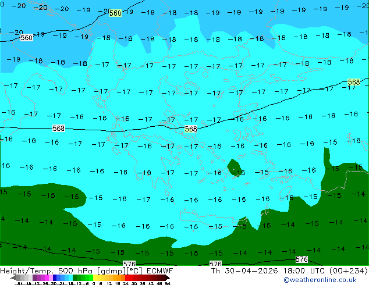
Task: Select the yellow 568 label near right edge
Action: [x=354, y=83]
